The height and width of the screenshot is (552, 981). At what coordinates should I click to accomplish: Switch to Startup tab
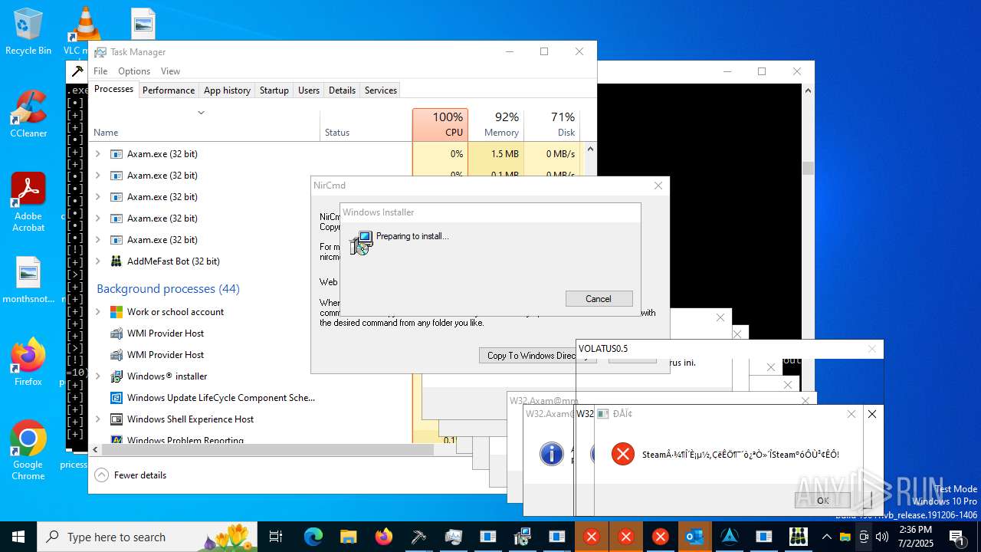tap(274, 90)
